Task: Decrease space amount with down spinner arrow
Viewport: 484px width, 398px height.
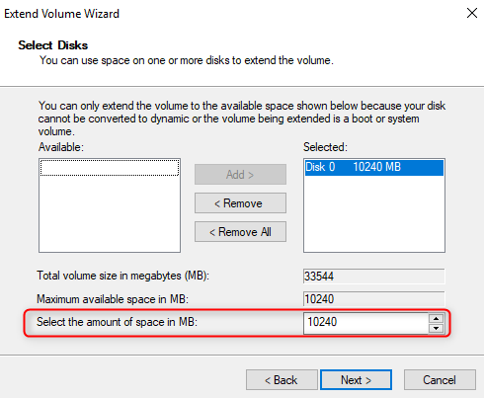Action: 437,328
